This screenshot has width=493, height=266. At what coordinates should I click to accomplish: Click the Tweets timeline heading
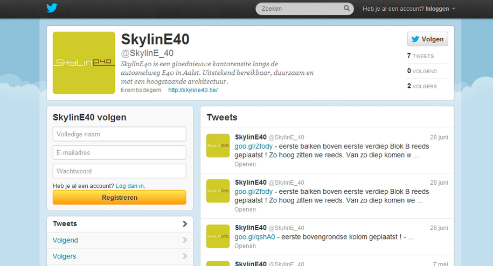coord(222,117)
